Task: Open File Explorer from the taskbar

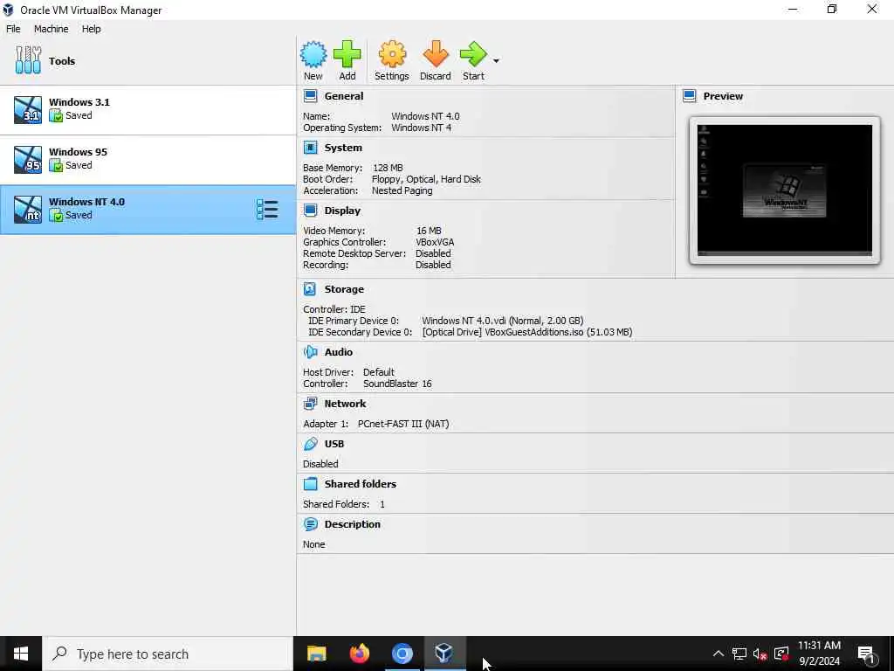Action: [316, 654]
